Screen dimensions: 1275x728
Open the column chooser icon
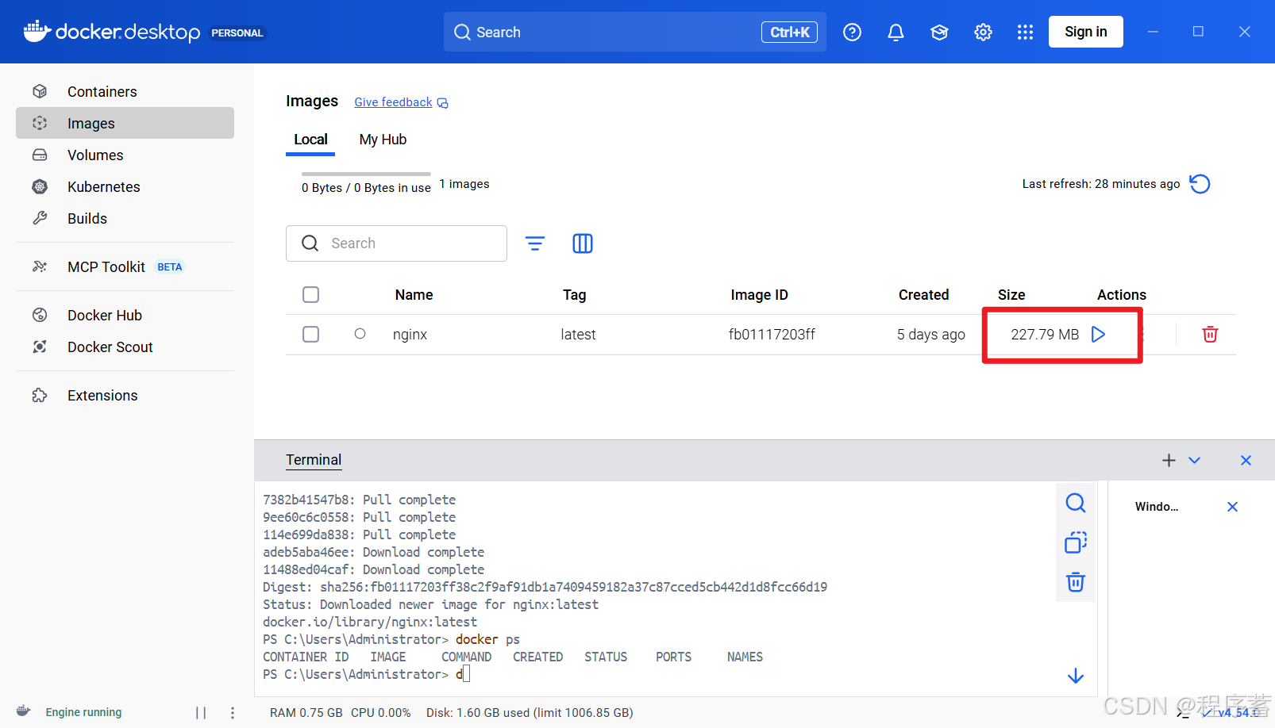tap(583, 243)
